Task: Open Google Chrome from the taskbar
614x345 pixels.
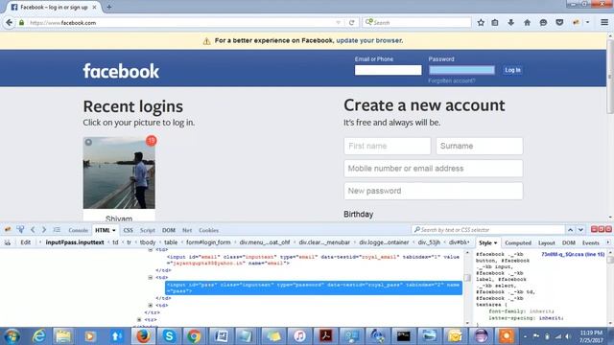Action: coord(194,336)
